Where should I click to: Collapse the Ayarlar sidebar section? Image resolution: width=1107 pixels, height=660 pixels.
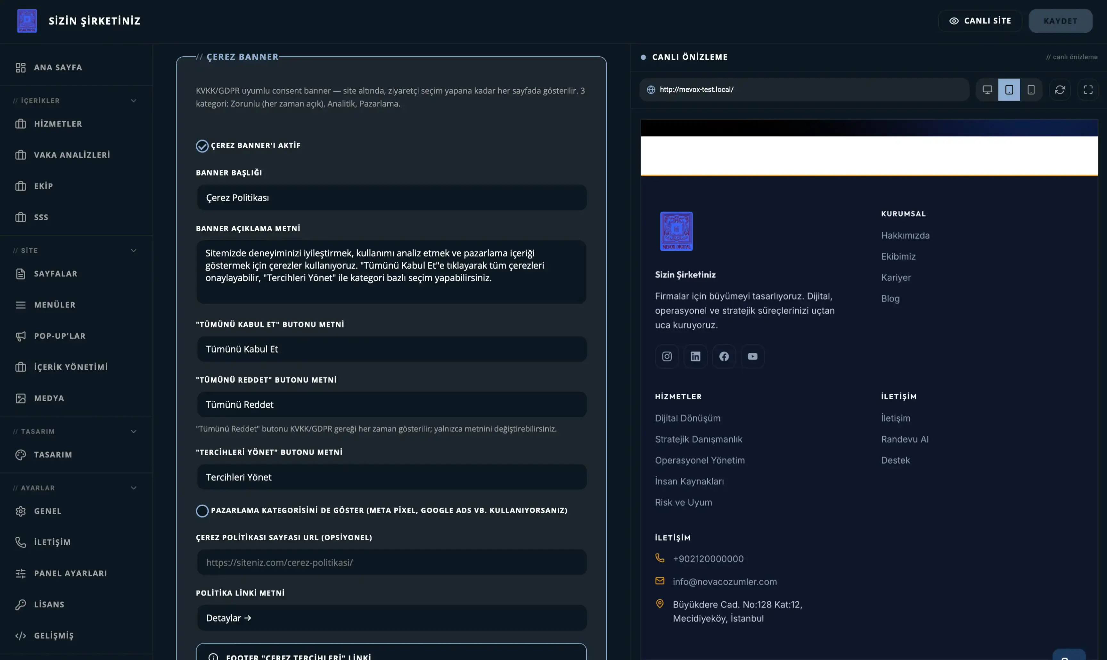[x=133, y=488]
